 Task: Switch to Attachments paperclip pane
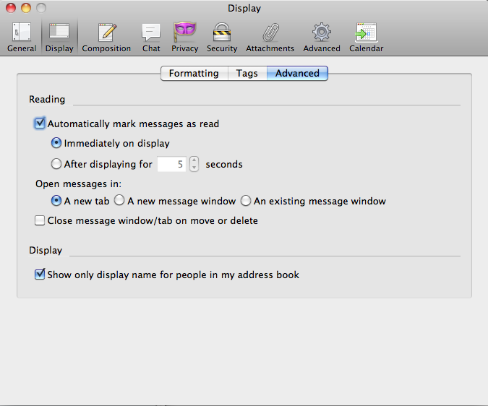pyautogui.click(x=270, y=38)
